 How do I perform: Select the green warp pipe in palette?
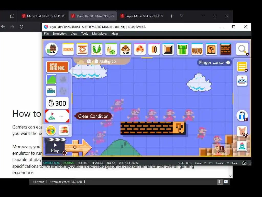click(x=182, y=49)
